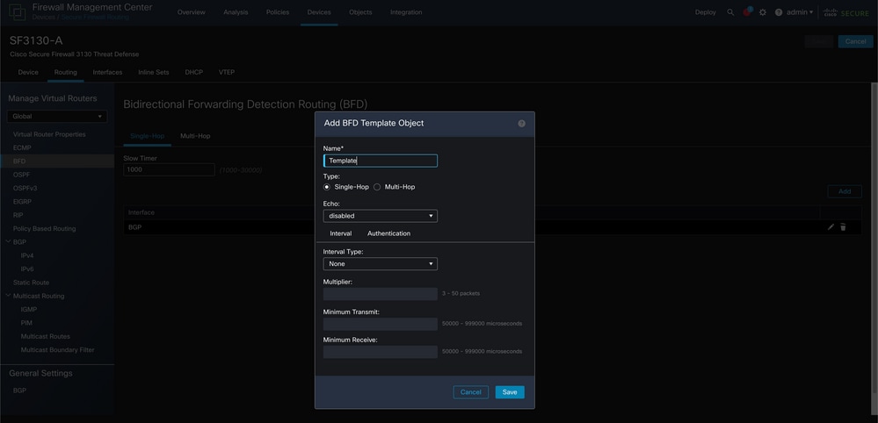Select Multicast Routes in sidebar

tap(46, 336)
